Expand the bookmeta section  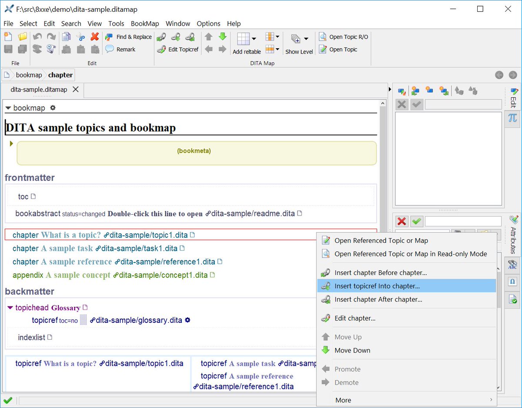coord(12,143)
